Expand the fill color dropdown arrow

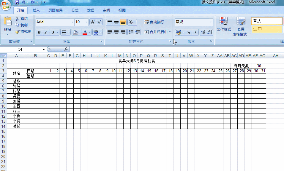pos(80,32)
